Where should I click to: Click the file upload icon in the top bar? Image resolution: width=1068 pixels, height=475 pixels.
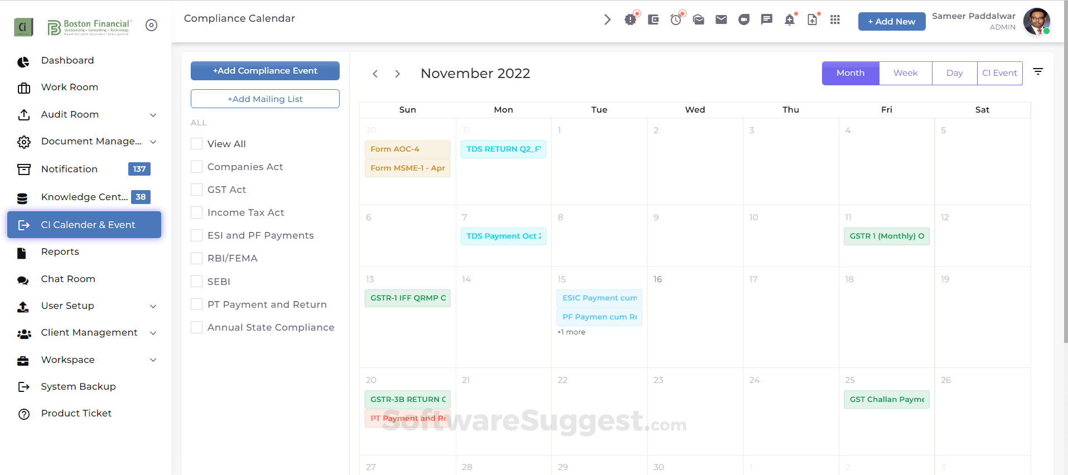pyautogui.click(x=812, y=19)
